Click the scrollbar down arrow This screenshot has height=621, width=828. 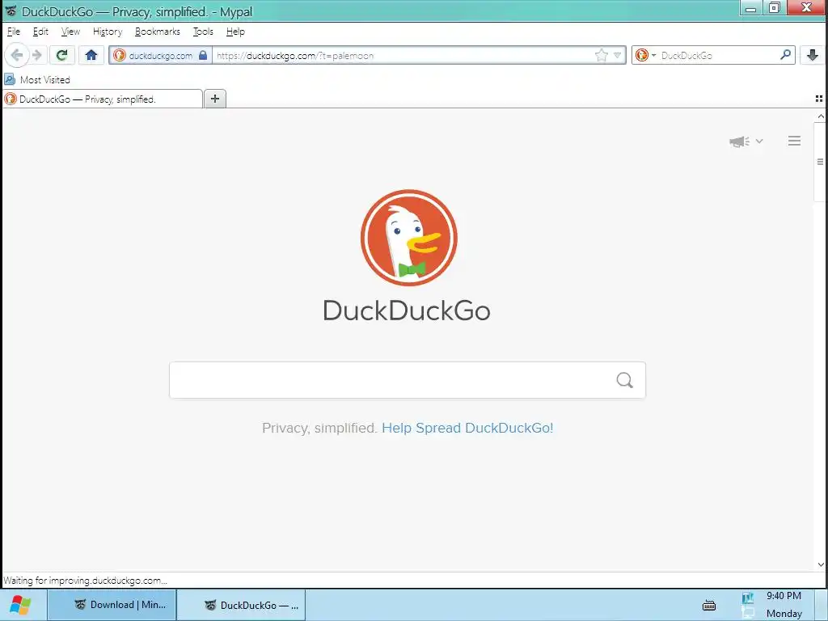coord(821,565)
